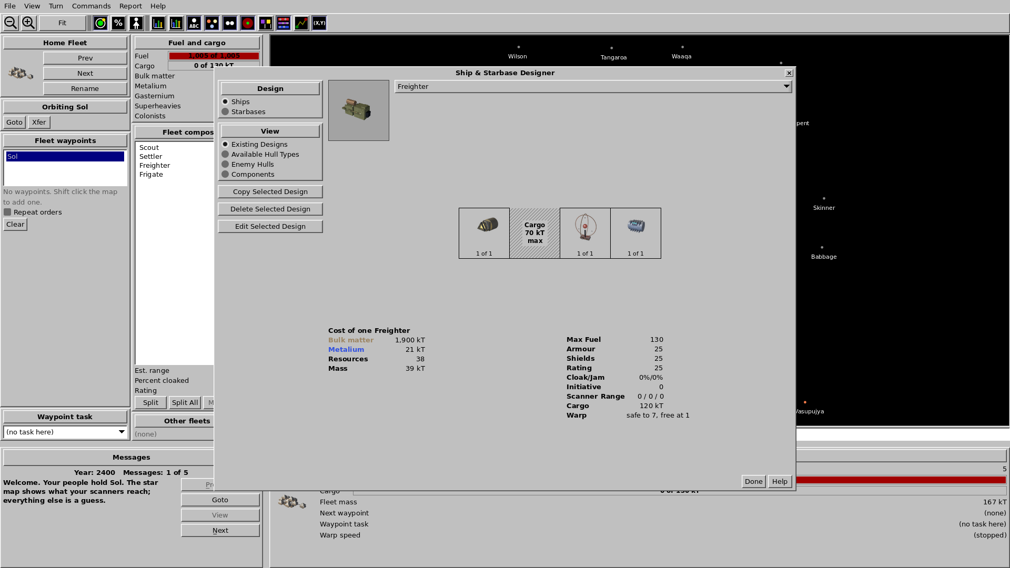Toggle the three colored dots icon

pos(212,23)
